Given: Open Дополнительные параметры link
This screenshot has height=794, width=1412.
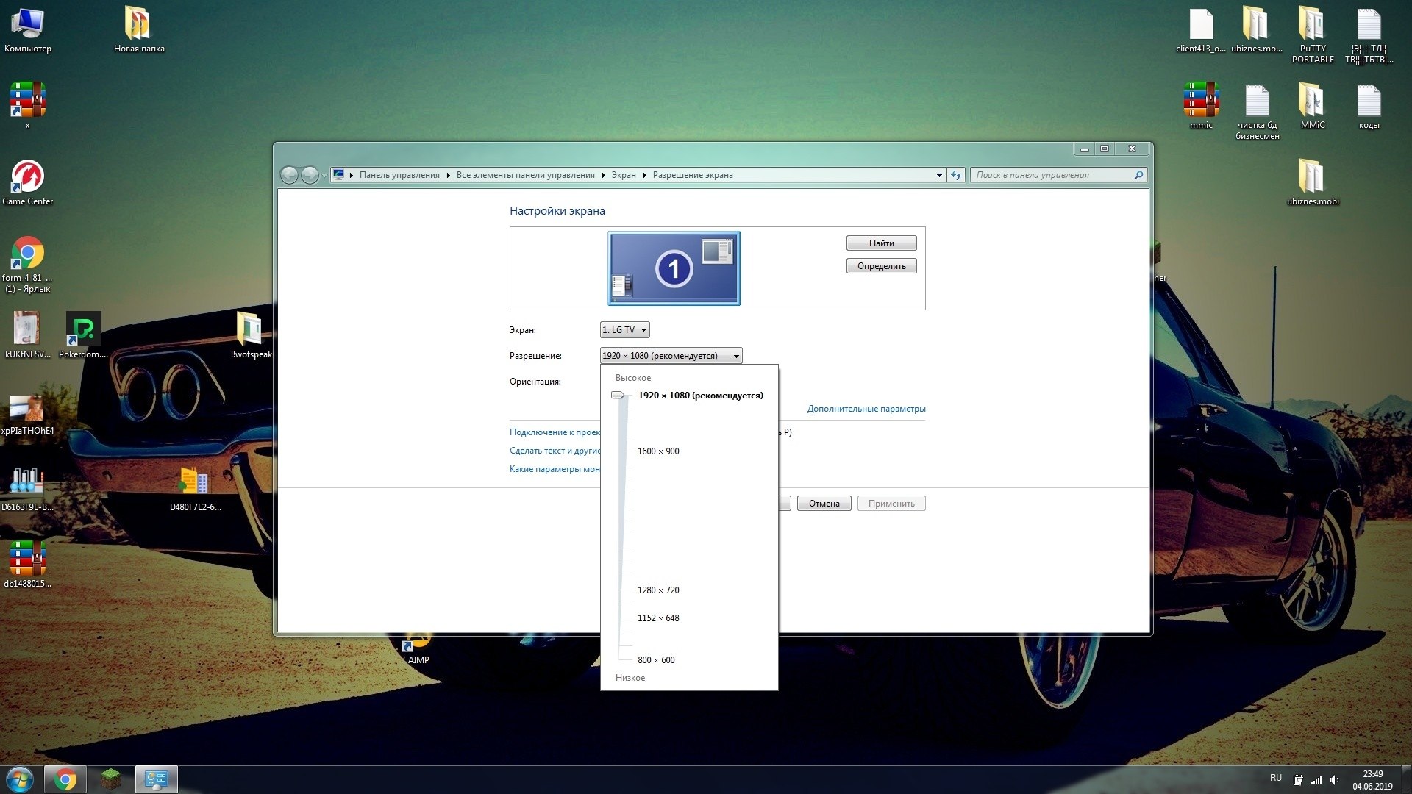Looking at the screenshot, I should 866,409.
